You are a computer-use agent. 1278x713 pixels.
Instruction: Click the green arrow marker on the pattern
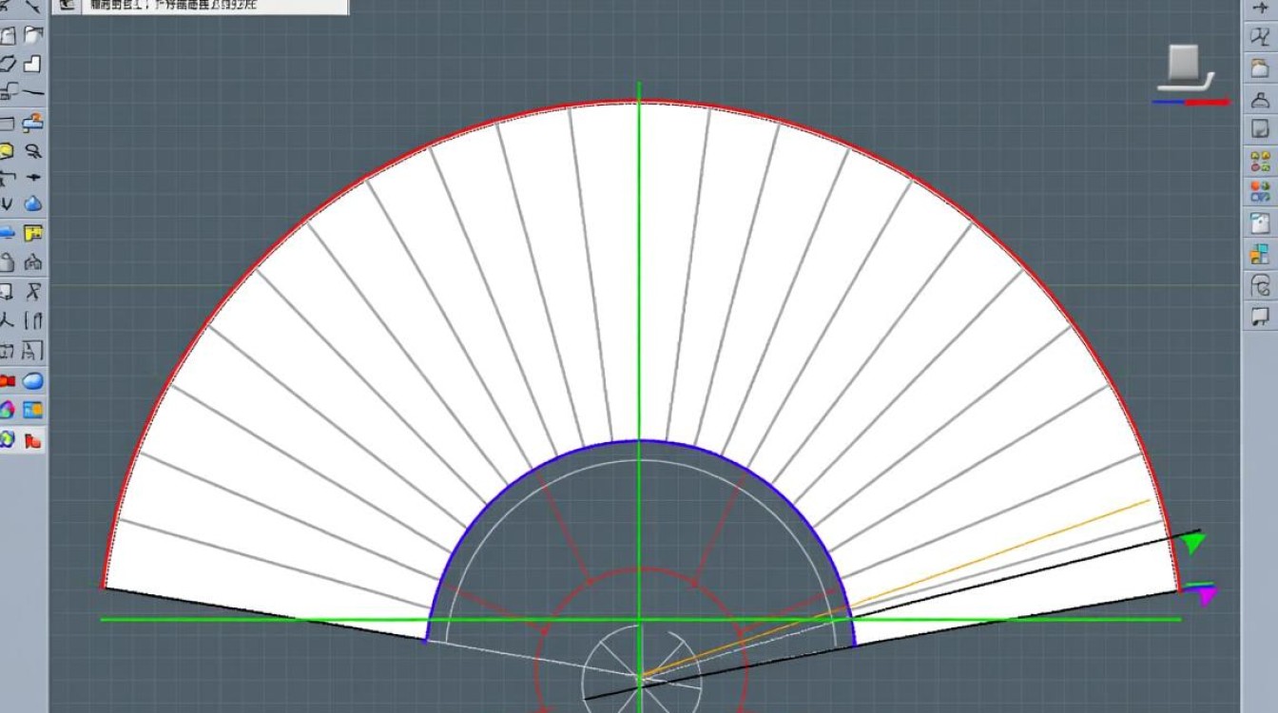pyautogui.click(x=1193, y=543)
